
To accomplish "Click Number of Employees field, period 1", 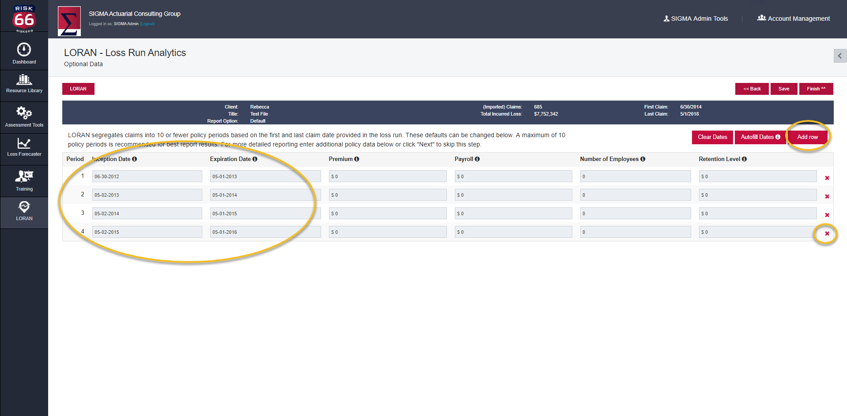I will coord(635,176).
